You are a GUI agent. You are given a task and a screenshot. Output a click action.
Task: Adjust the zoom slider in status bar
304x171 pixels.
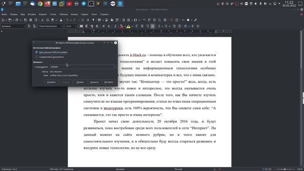pyautogui.click(x=285, y=169)
